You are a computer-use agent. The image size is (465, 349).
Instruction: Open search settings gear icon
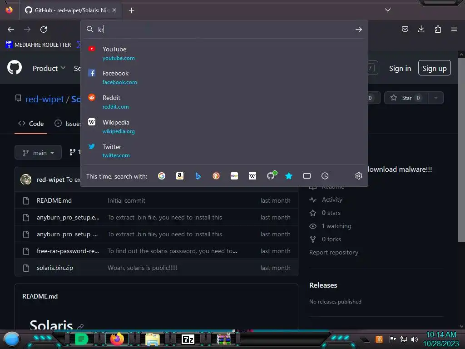click(x=359, y=176)
